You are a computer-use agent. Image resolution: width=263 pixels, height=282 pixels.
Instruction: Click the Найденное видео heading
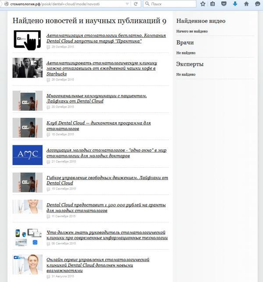coord(201,21)
